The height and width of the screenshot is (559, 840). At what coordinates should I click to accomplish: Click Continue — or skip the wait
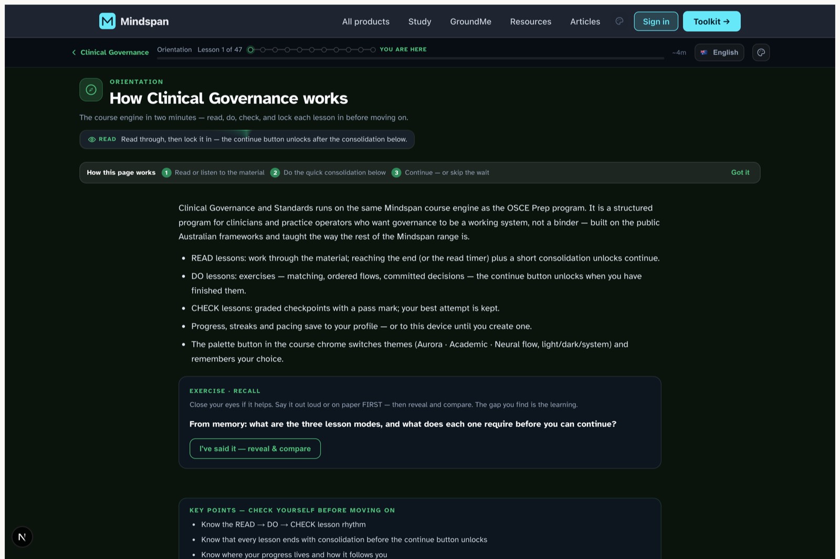click(447, 173)
